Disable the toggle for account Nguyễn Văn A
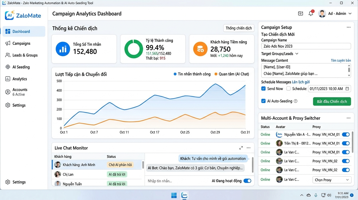 click(x=346, y=135)
